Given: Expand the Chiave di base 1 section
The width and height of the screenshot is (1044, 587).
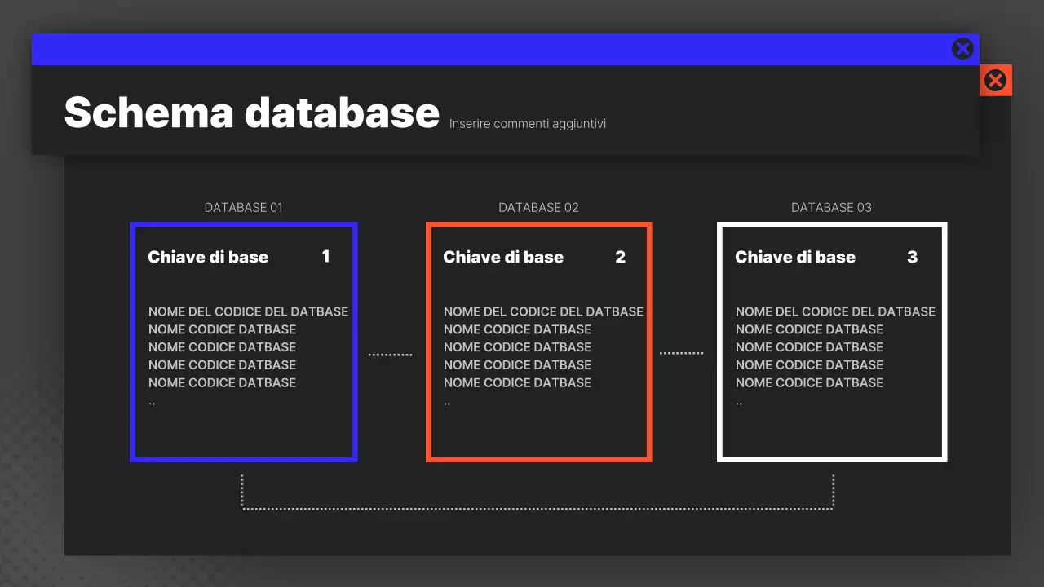Looking at the screenshot, I should [x=208, y=257].
